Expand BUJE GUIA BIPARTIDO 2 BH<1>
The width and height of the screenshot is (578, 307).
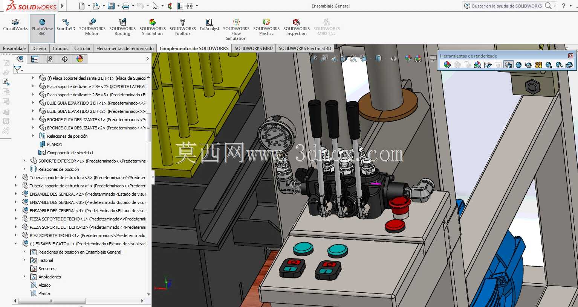coord(33,103)
